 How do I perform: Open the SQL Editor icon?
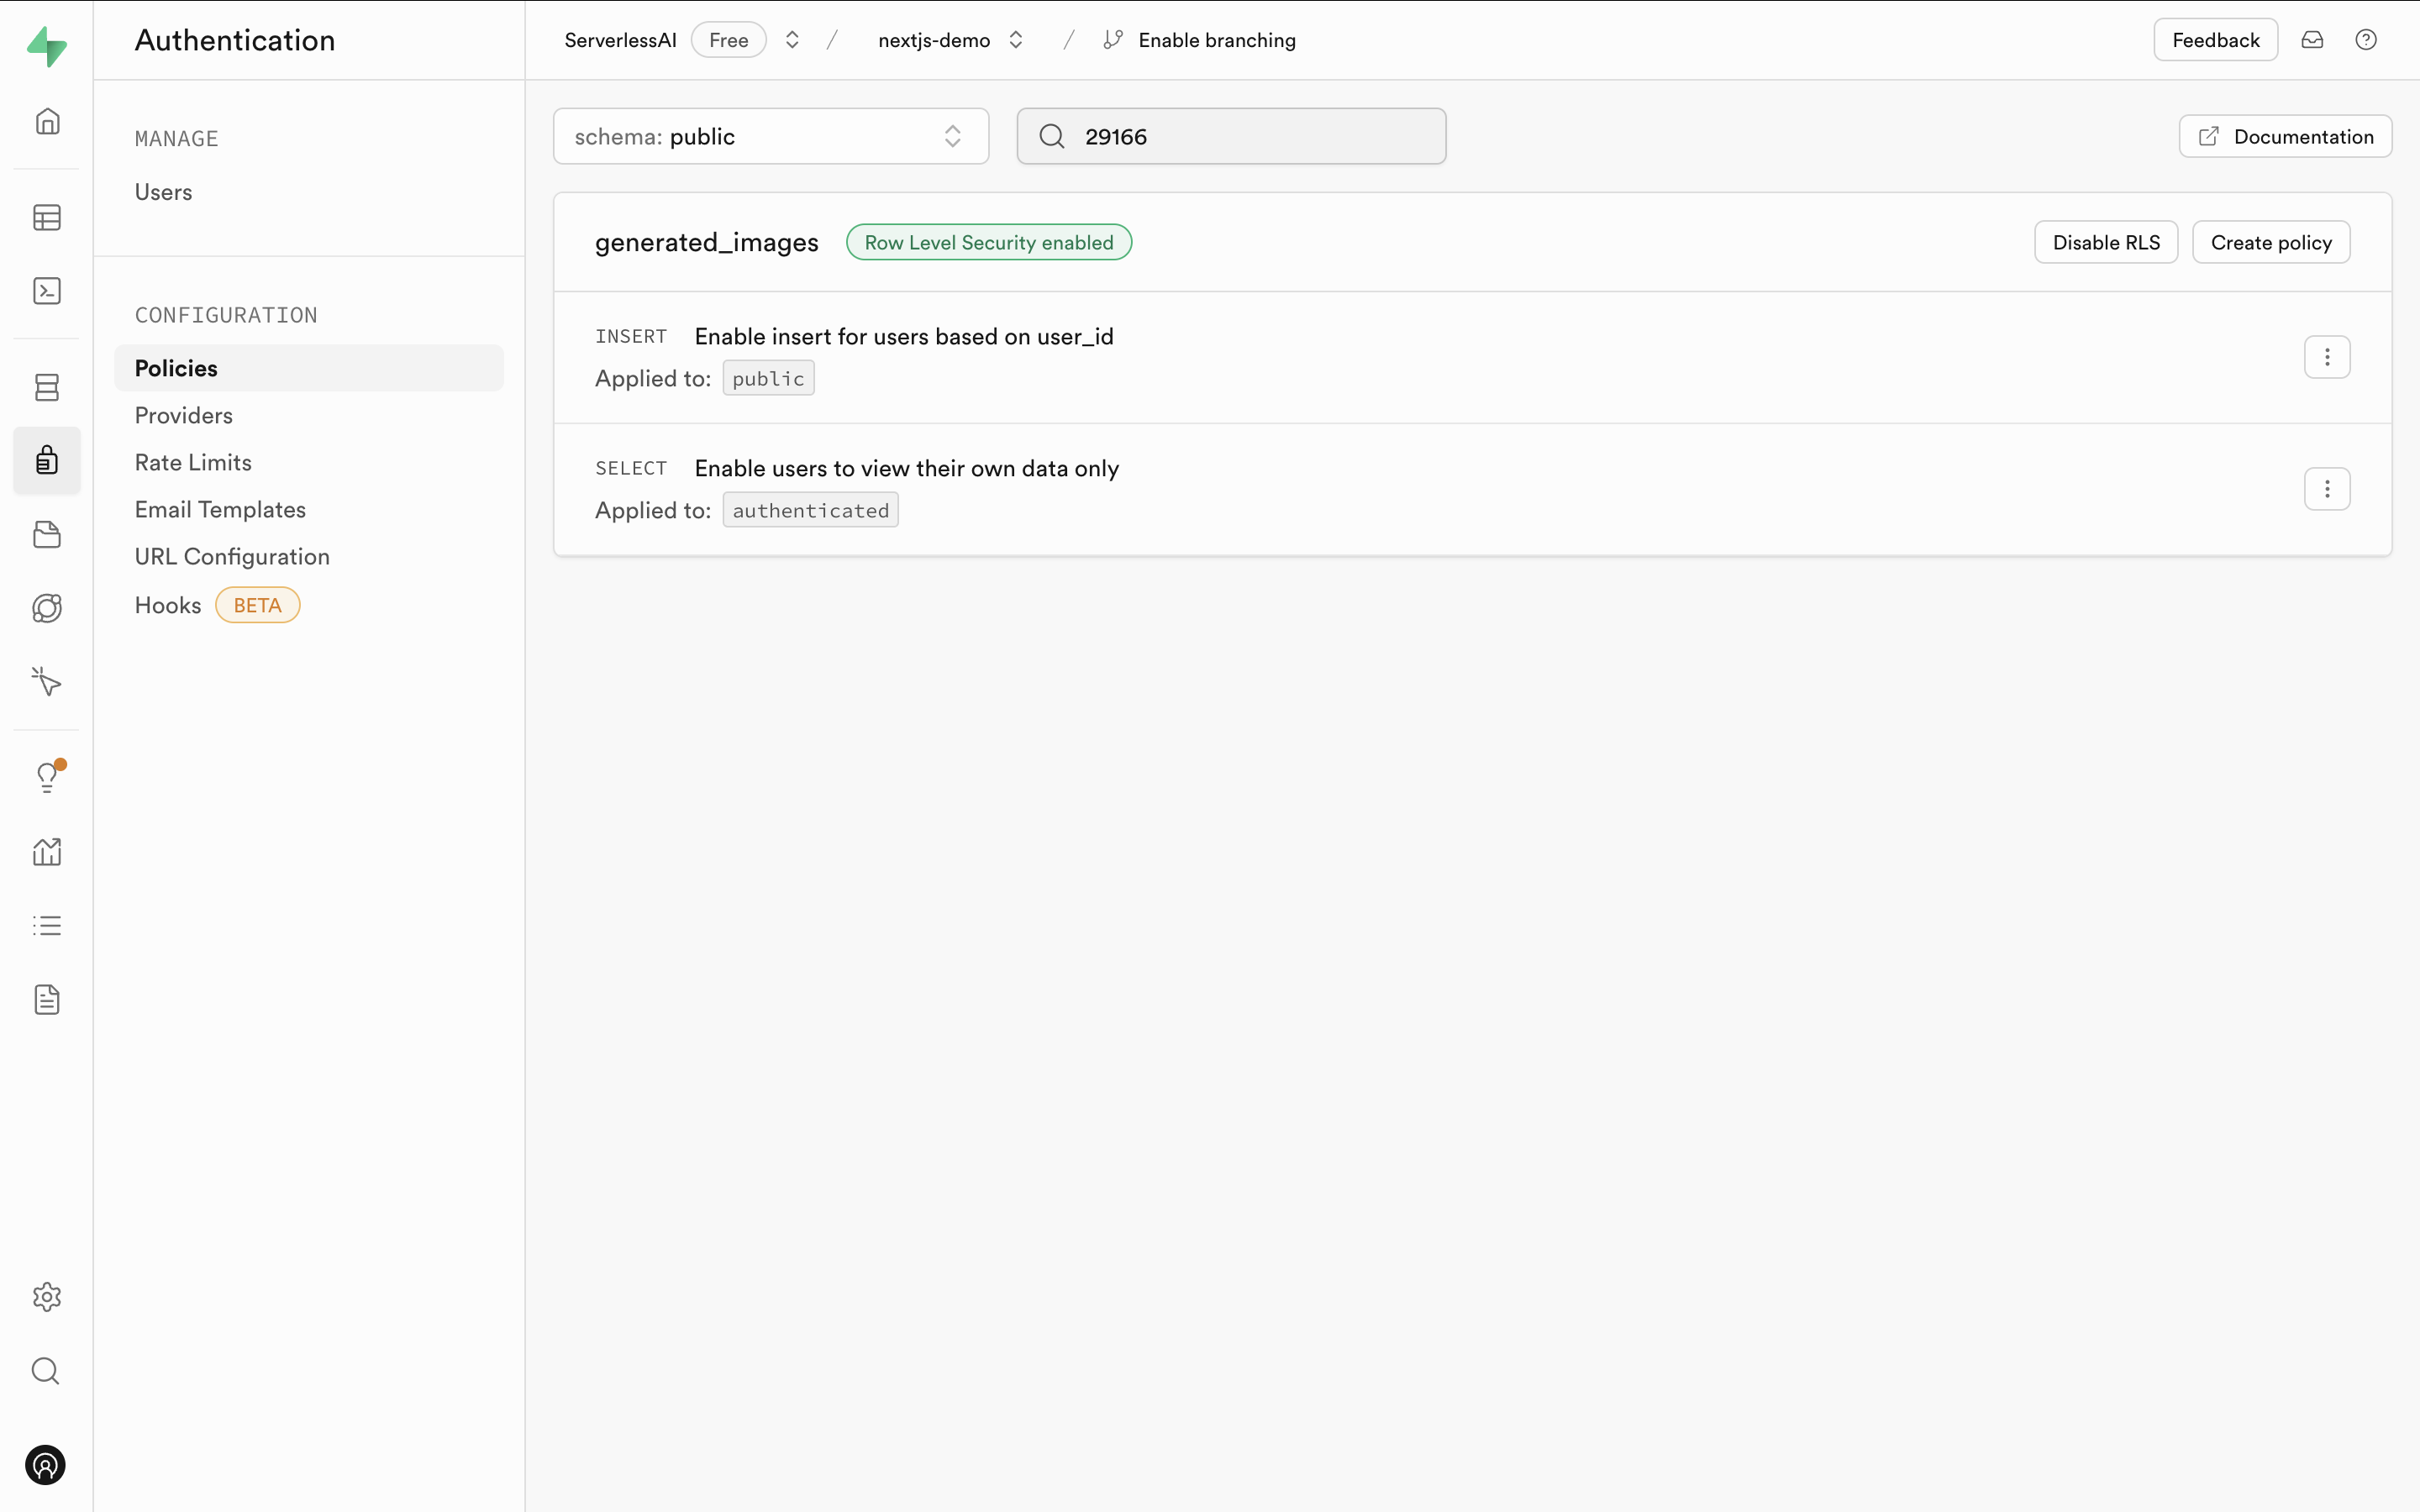47,291
